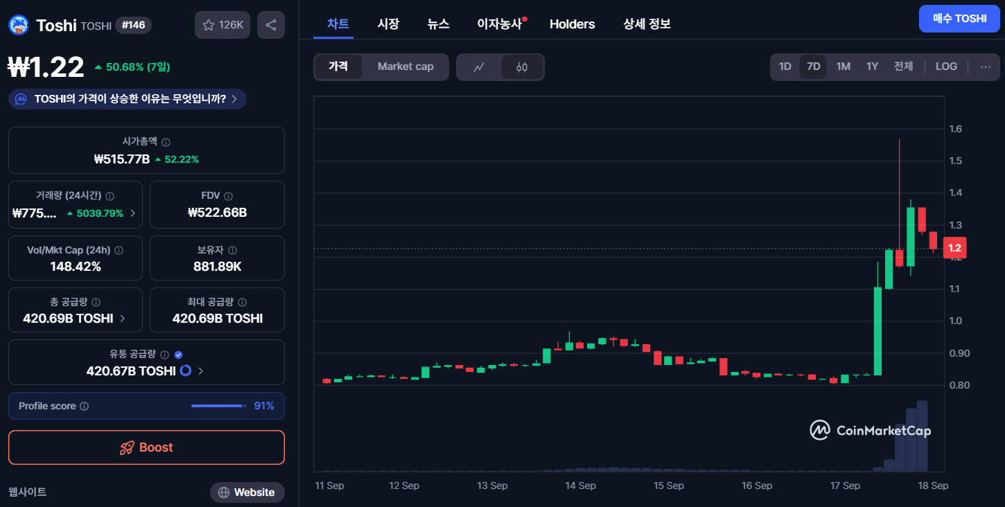Toggle LOG scale on chart
The image size is (1005, 507).
click(x=946, y=66)
